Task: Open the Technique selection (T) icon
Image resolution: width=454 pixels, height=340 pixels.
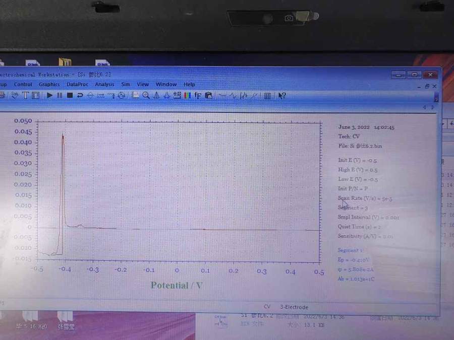Action: tap(26, 95)
